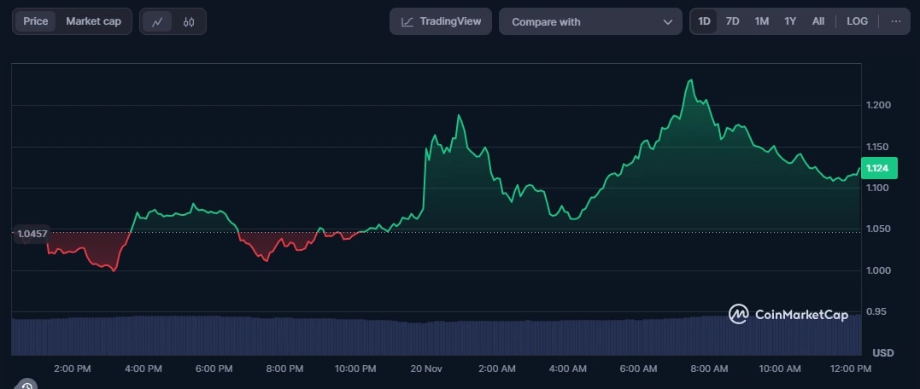Set chart range to 7D

[732, 21]
